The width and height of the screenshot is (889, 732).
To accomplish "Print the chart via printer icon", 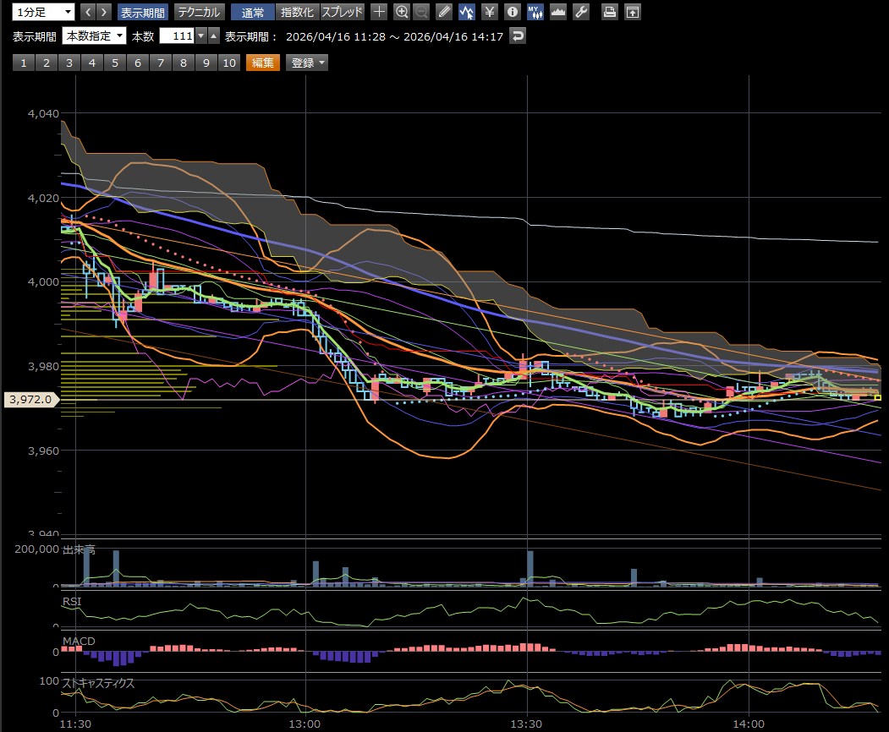I will click(609, 12).
